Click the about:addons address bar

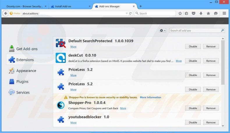pyautogui.click(x=73, y=13)
